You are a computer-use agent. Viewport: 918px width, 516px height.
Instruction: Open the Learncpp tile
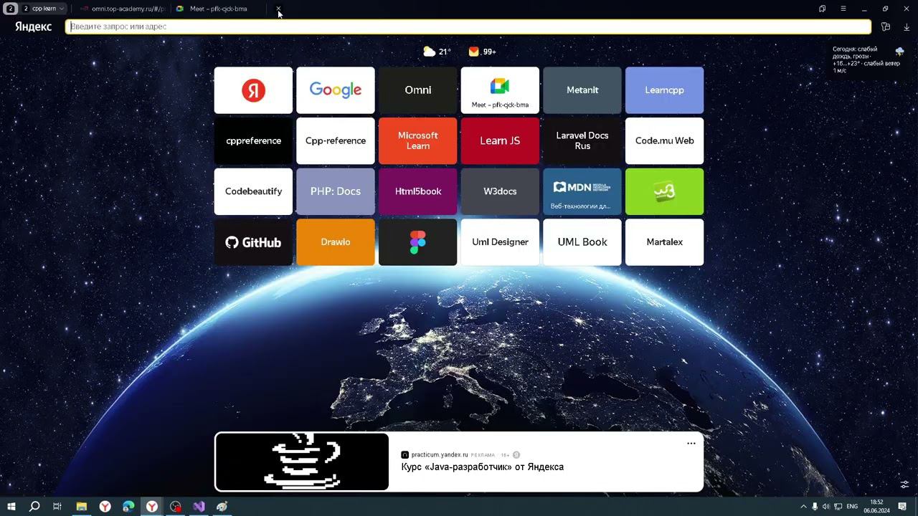[665, 90]
